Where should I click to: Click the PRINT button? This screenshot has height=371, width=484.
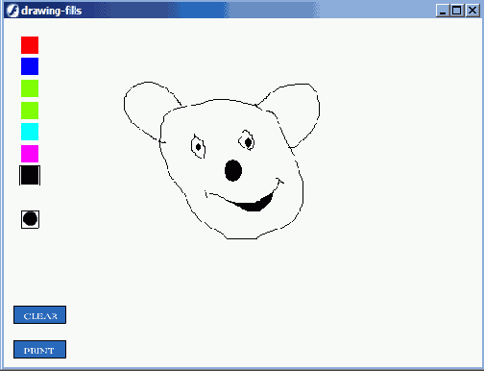39,350
